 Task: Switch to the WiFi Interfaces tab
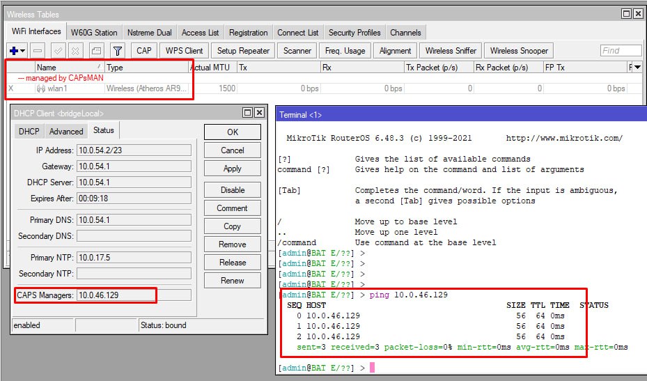pyautogui.click(x=36, y=31)
